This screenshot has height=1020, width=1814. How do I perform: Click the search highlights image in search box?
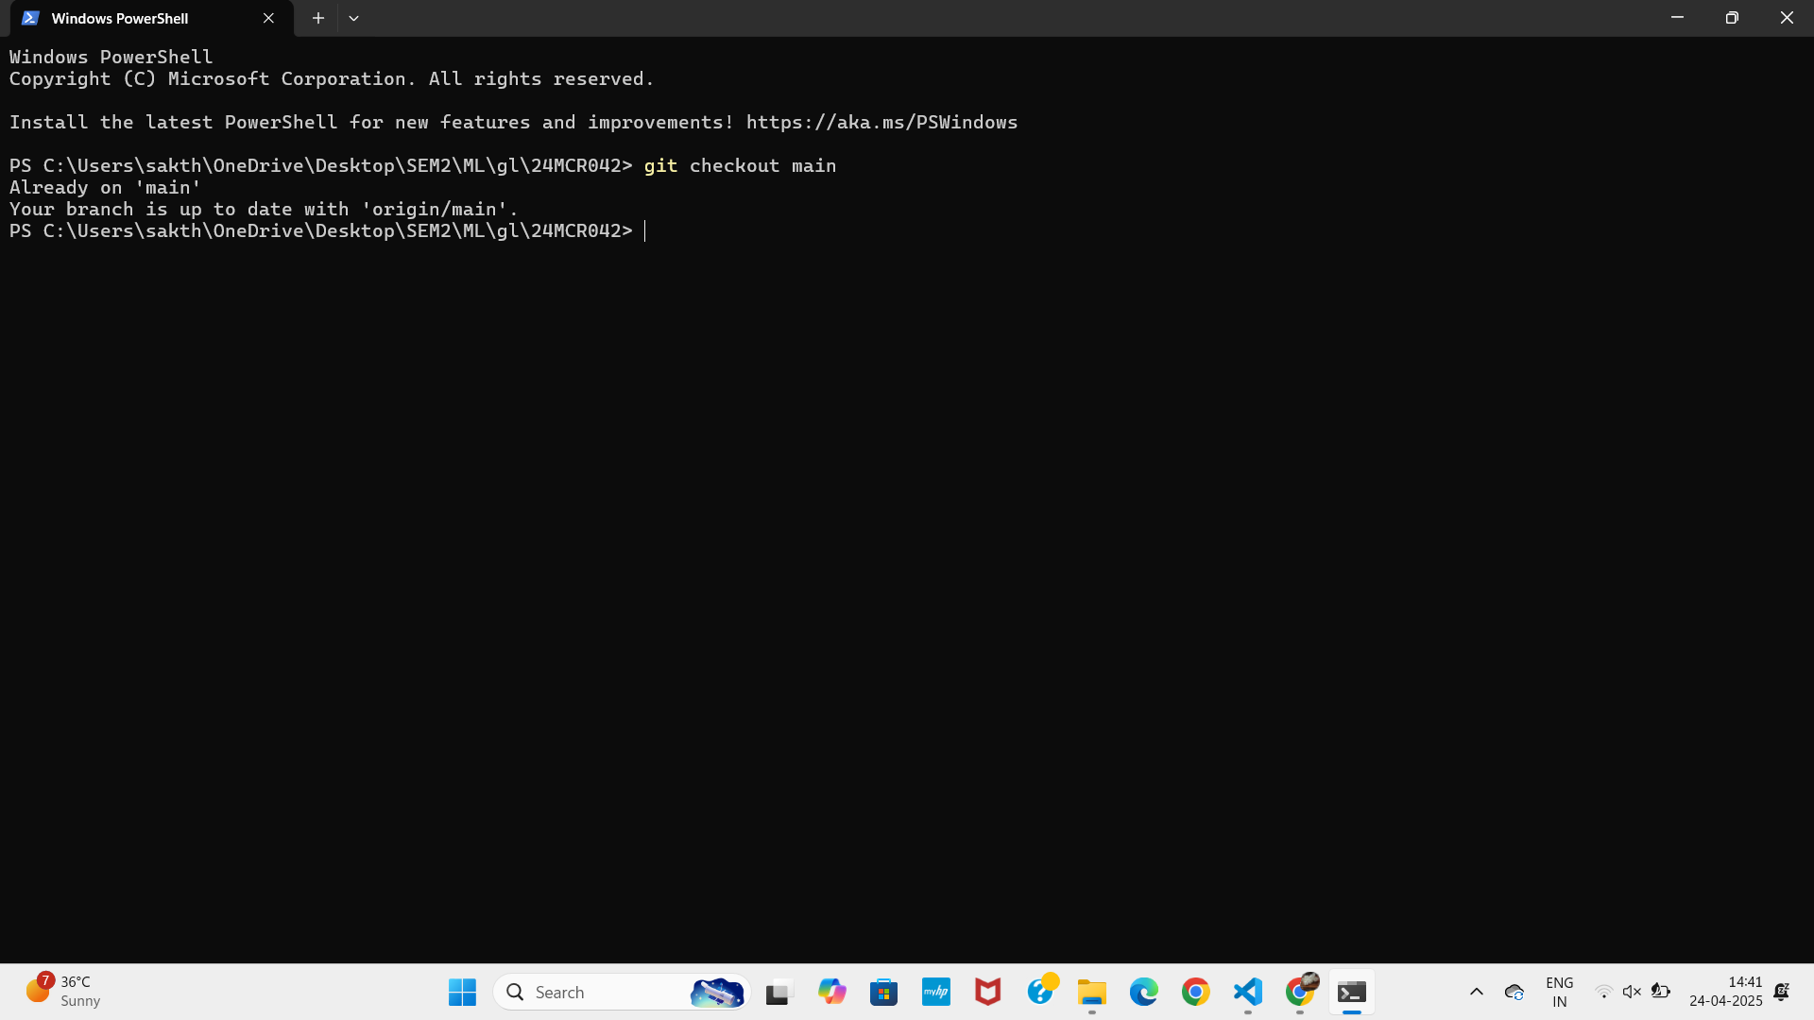click(717, 992)
